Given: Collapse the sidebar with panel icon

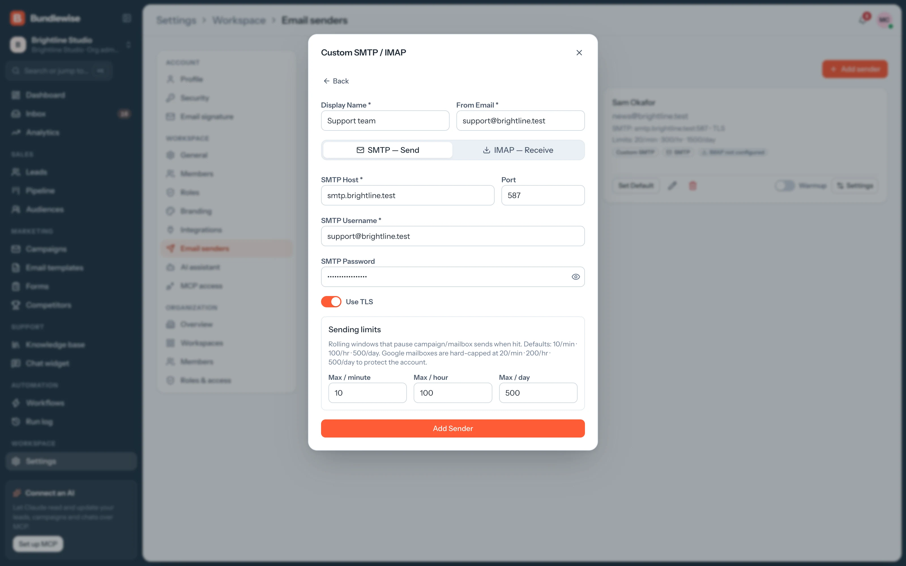Looking at the screenshot, I should (x=127, y=18).
